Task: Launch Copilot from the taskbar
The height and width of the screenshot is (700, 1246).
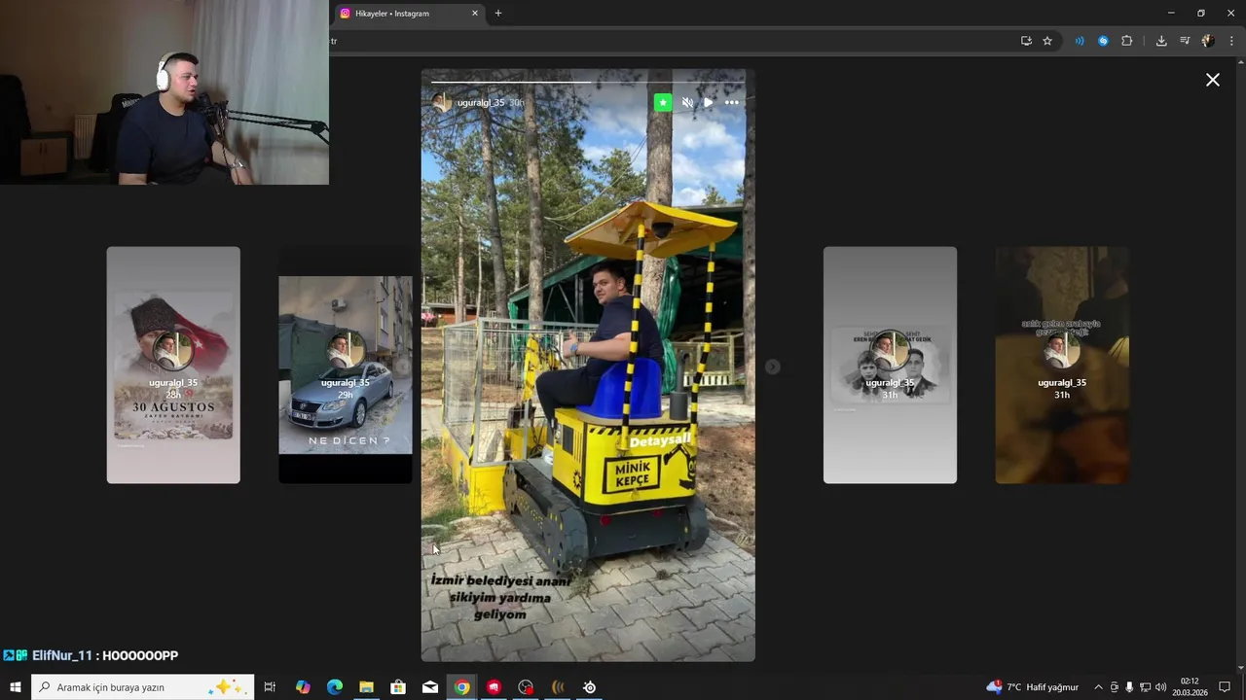Action: click(303, 687)
